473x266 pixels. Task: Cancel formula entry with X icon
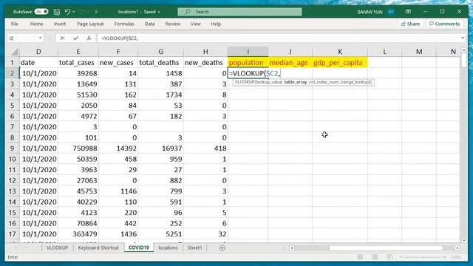point(62,38)
